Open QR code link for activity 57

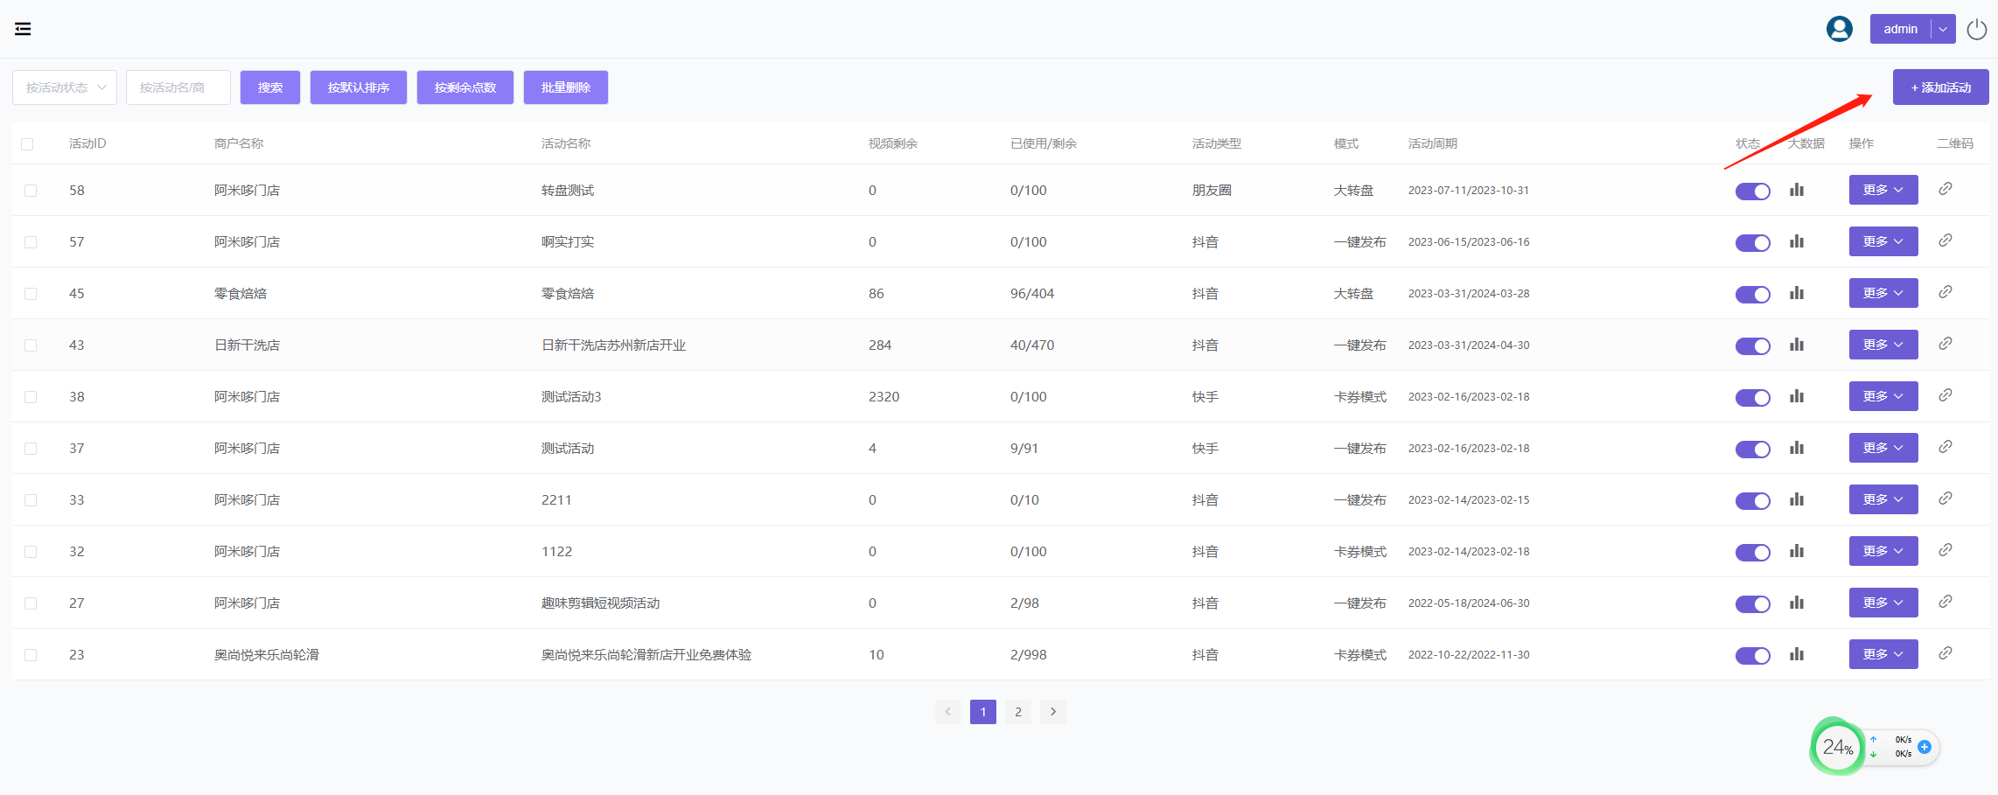pyautogui.click(x=1946, y=241)
